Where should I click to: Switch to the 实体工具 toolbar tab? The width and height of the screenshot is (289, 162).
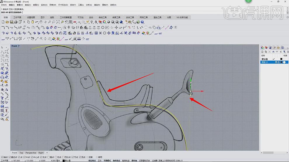click(130, 17)
